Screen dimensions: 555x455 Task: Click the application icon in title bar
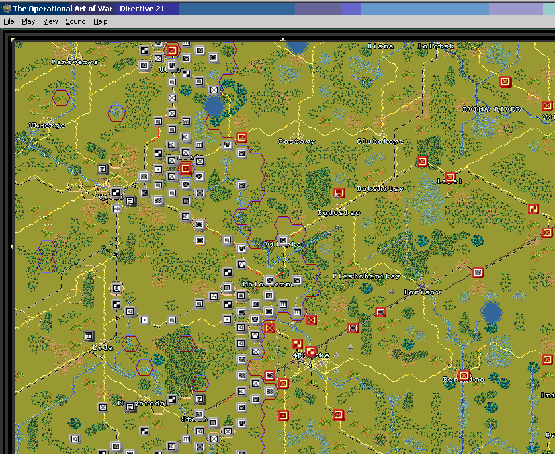point(6,9)
